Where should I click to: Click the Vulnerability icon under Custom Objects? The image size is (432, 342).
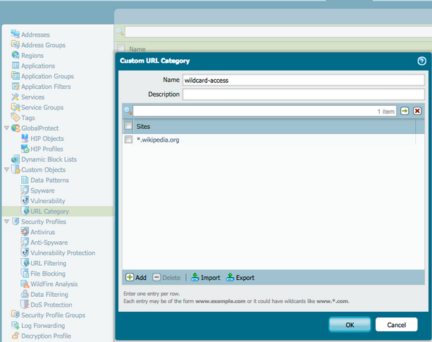pos(25,200)
